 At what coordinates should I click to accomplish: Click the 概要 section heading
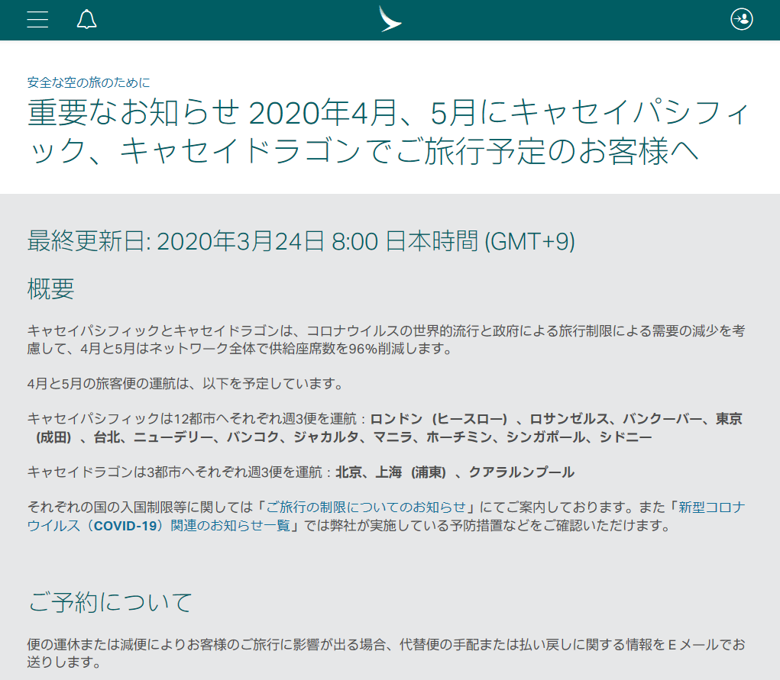[x=50, y=288]
